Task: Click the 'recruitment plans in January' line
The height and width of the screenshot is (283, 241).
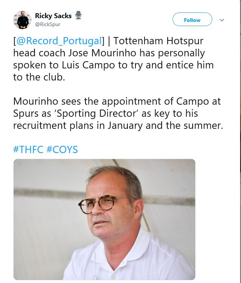Action: point(78,125)
